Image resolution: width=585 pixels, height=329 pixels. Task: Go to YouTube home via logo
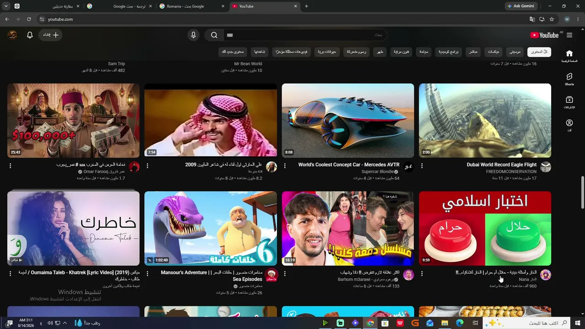pos(544,35)
